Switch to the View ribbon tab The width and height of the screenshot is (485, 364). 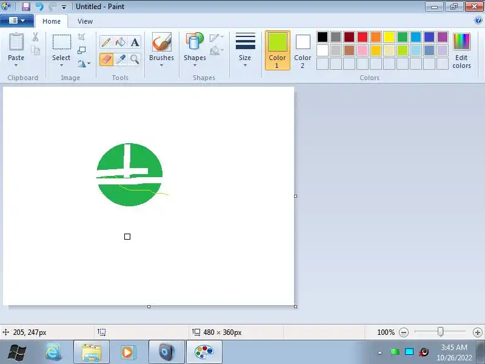point(85,21)
